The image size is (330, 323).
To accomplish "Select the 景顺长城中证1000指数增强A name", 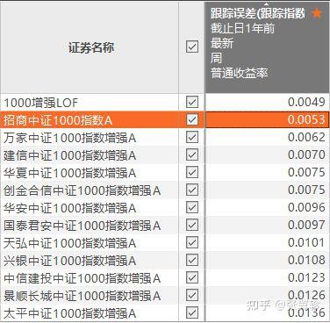I will 82,296.
